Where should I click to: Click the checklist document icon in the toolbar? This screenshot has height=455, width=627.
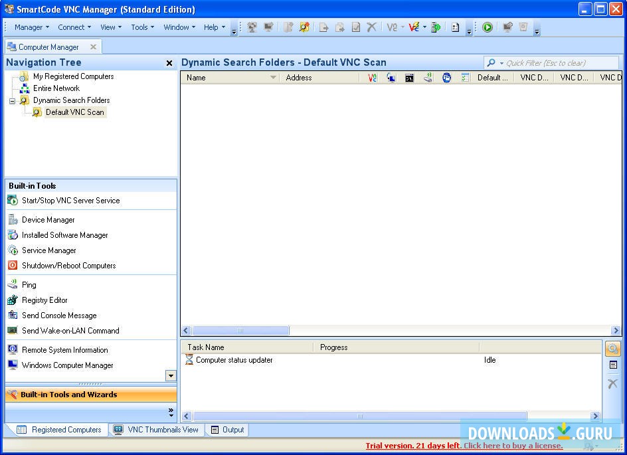[x=455, y=27]
